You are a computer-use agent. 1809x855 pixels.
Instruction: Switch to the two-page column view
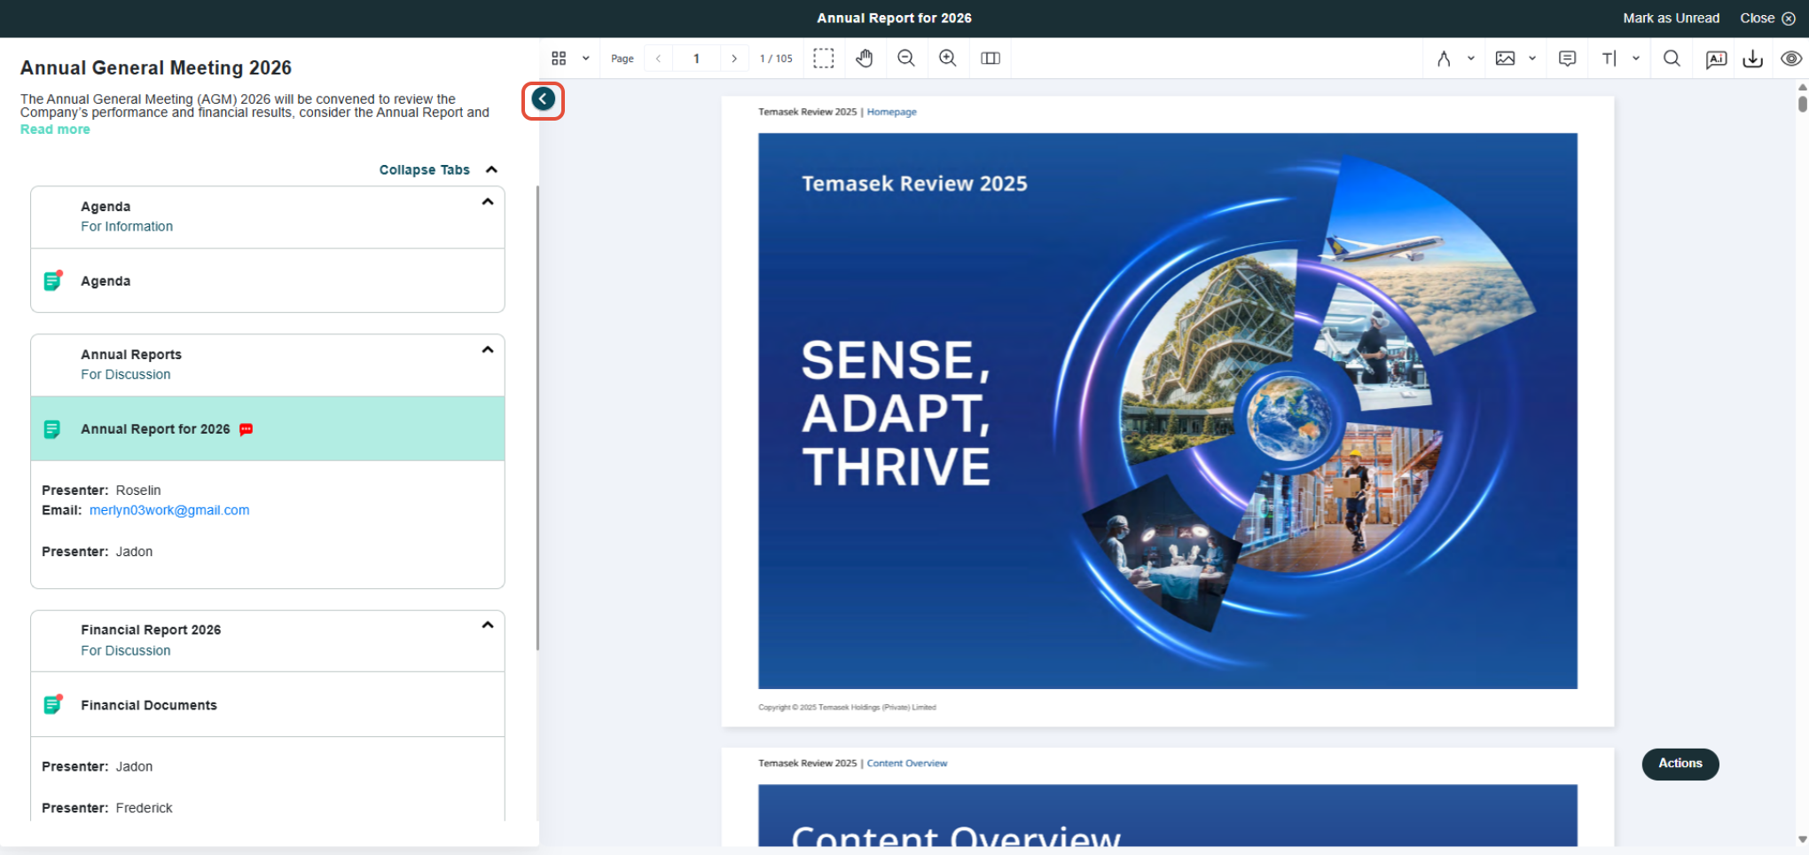click(991, 59)
